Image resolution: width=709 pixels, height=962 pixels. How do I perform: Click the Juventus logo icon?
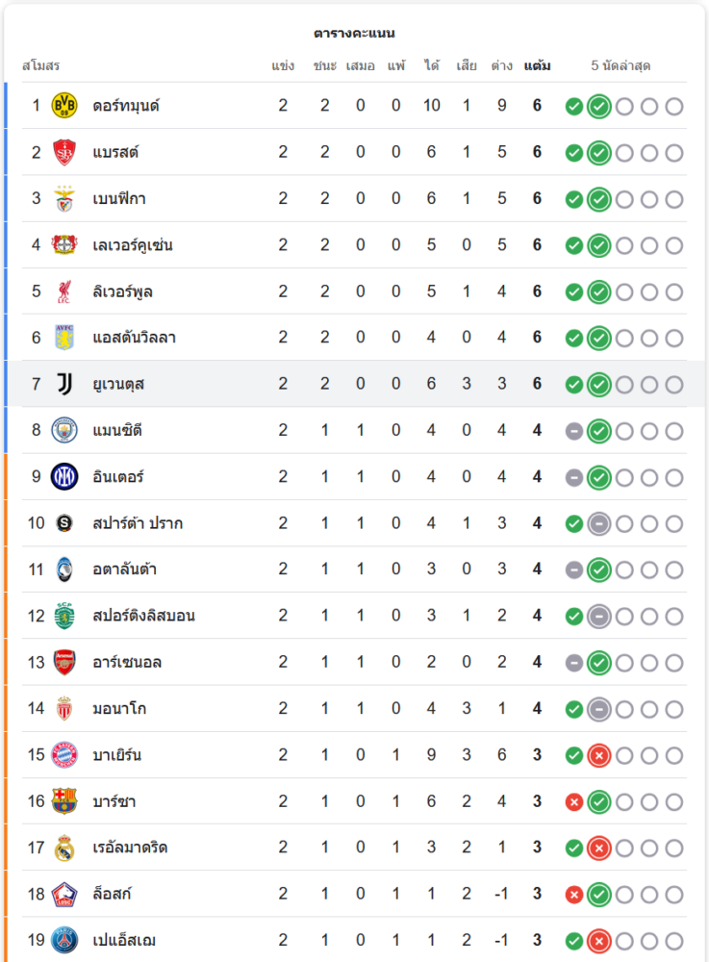[x=64, y=384]
